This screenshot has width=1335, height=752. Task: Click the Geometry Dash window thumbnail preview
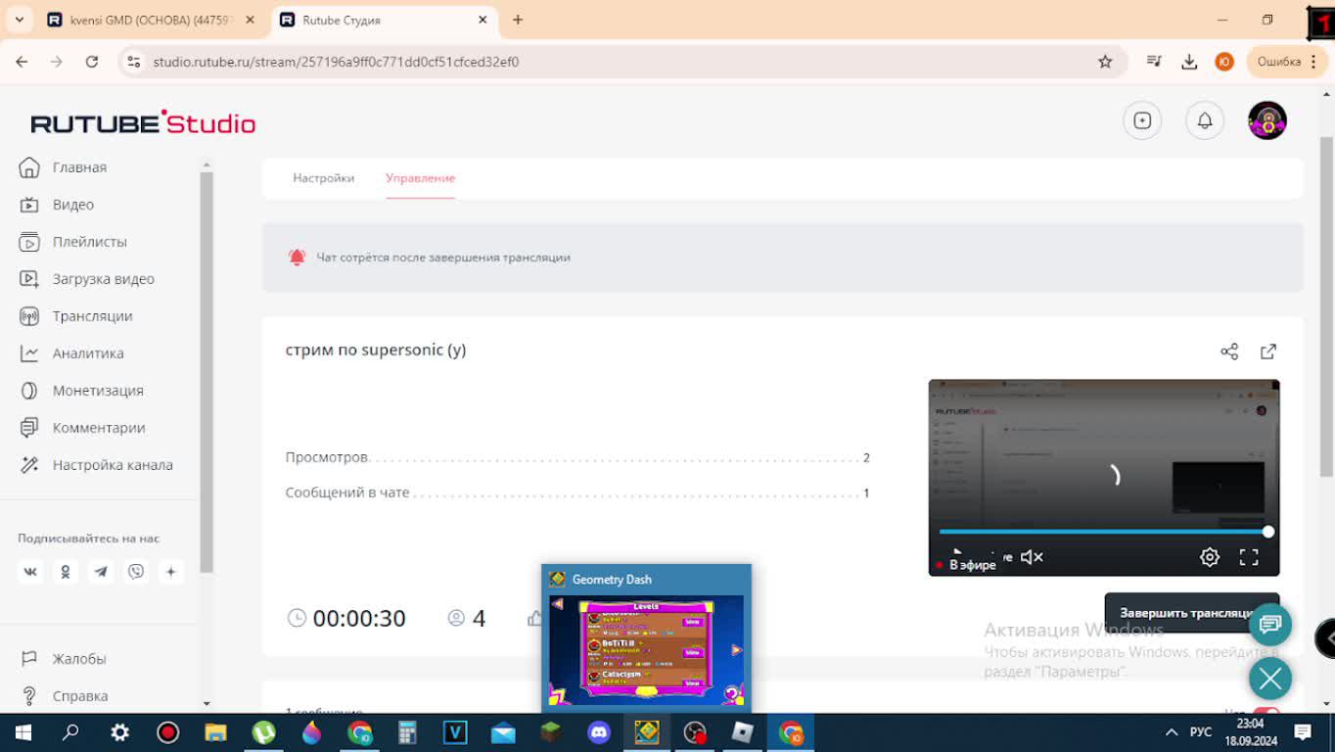pyautogui.click(x=646, y=650)
